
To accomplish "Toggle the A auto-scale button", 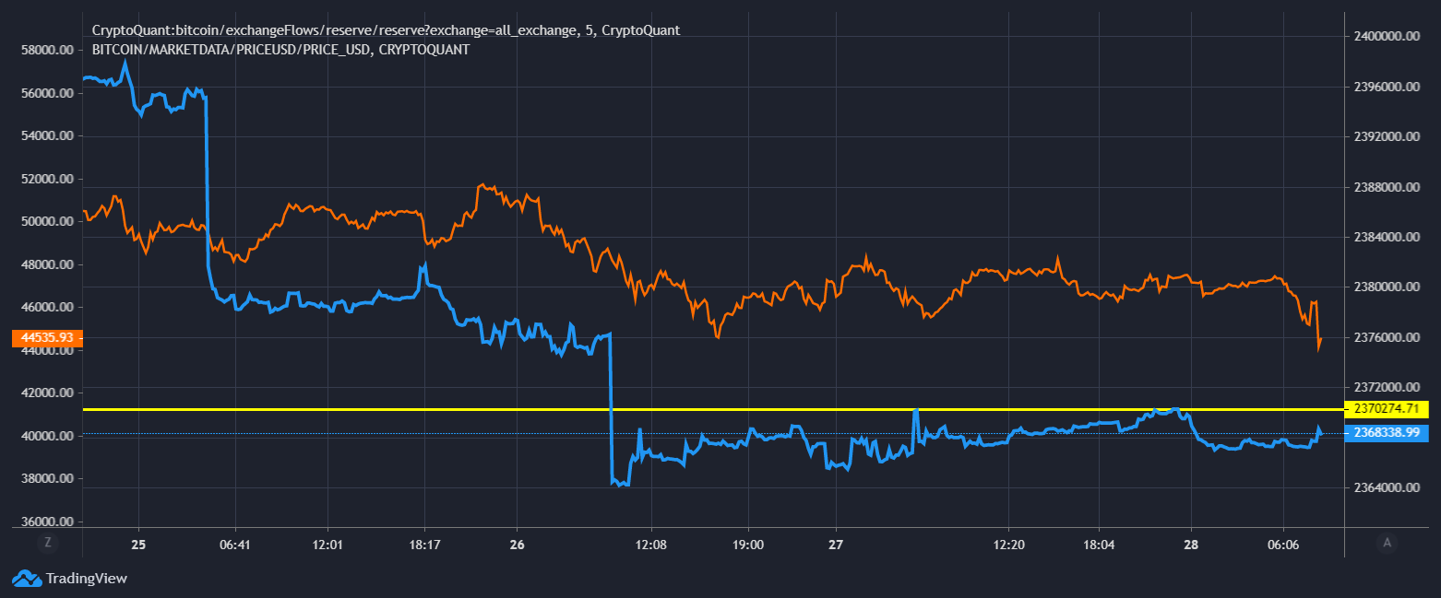I will point(1386,543).
